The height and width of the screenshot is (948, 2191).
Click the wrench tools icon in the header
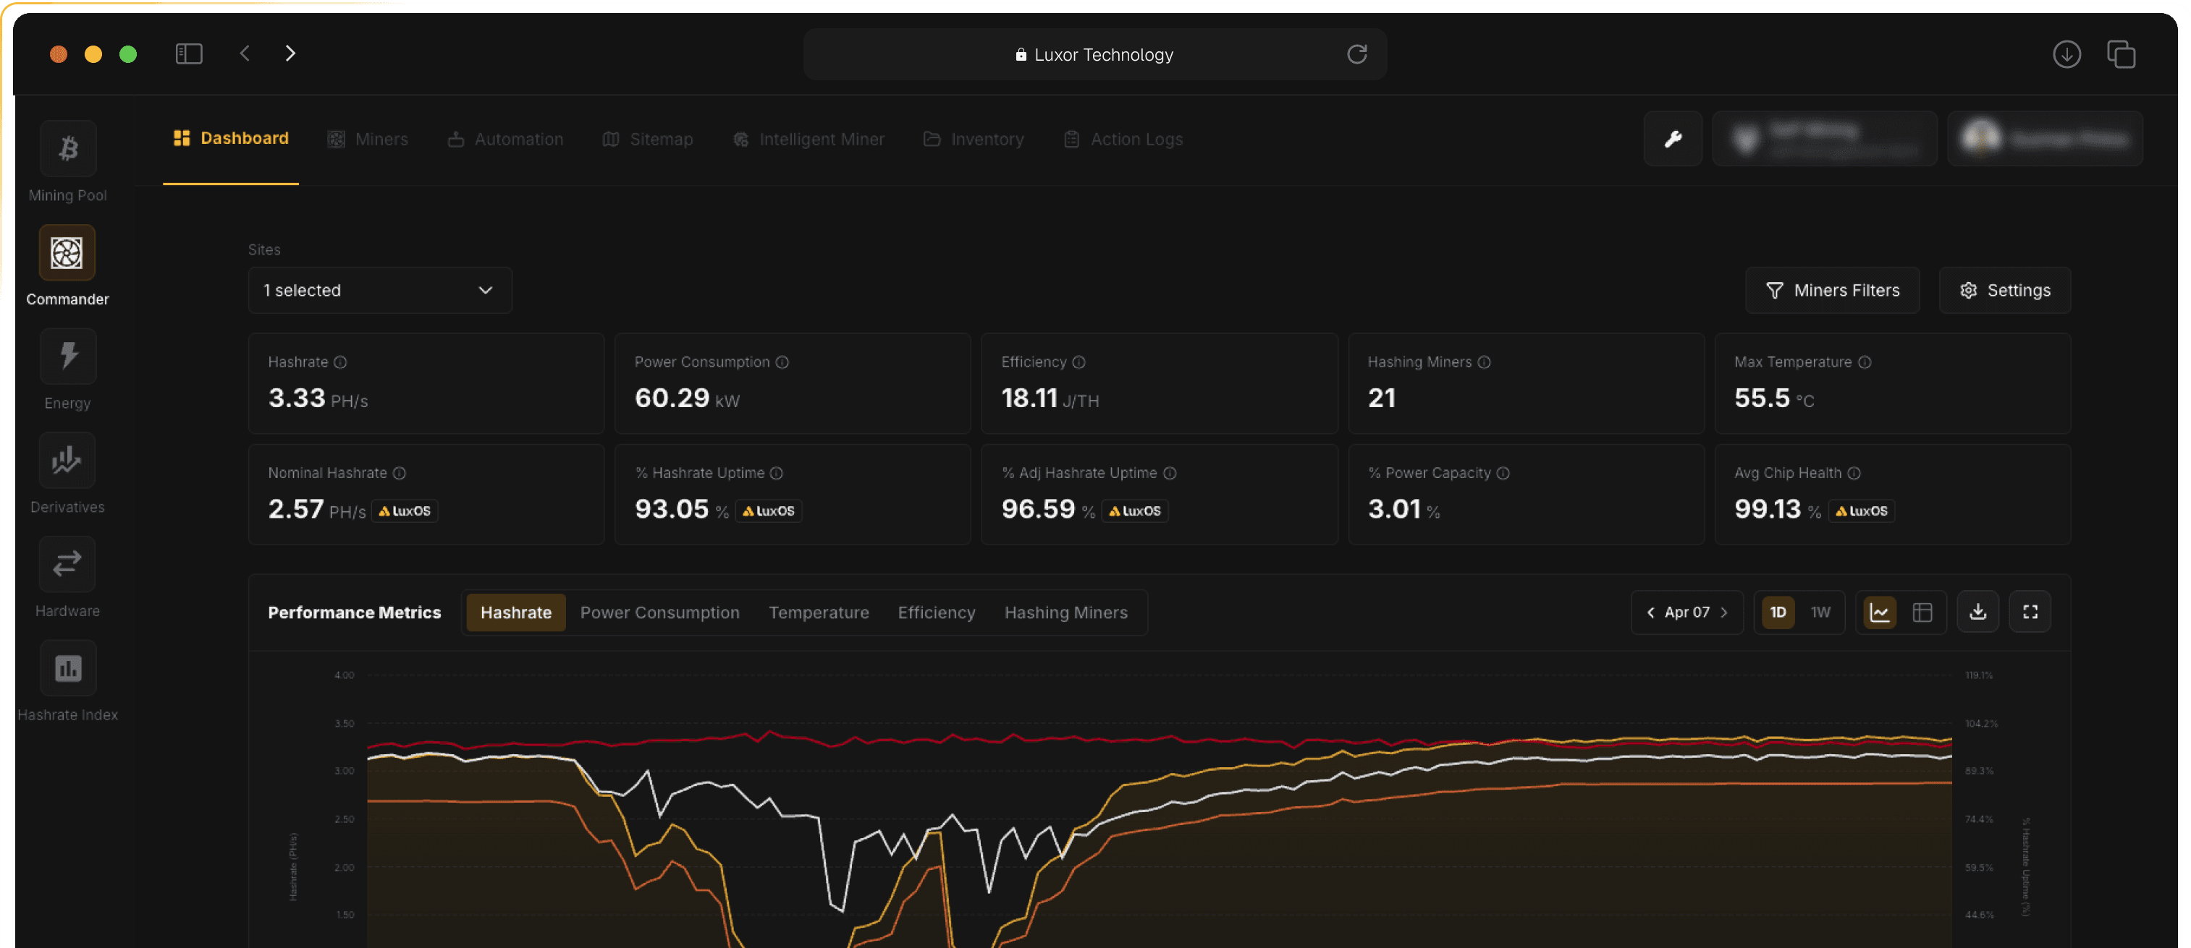click(x=1673, y=137)
